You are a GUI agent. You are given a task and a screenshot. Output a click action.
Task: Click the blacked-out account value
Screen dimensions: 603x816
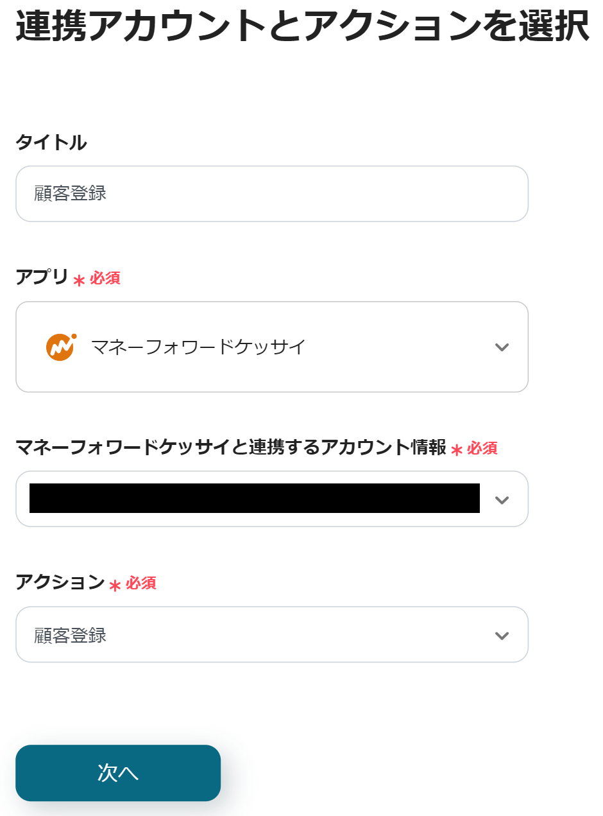click(255, 499)
